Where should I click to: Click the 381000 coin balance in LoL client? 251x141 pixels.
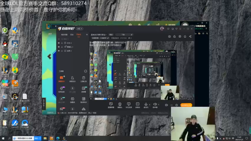[x=170, y=25]
